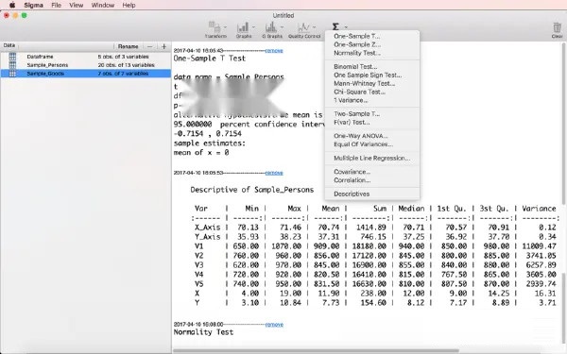
Task: Click the Rename button in Data panel
Action: tap(128, 46)
